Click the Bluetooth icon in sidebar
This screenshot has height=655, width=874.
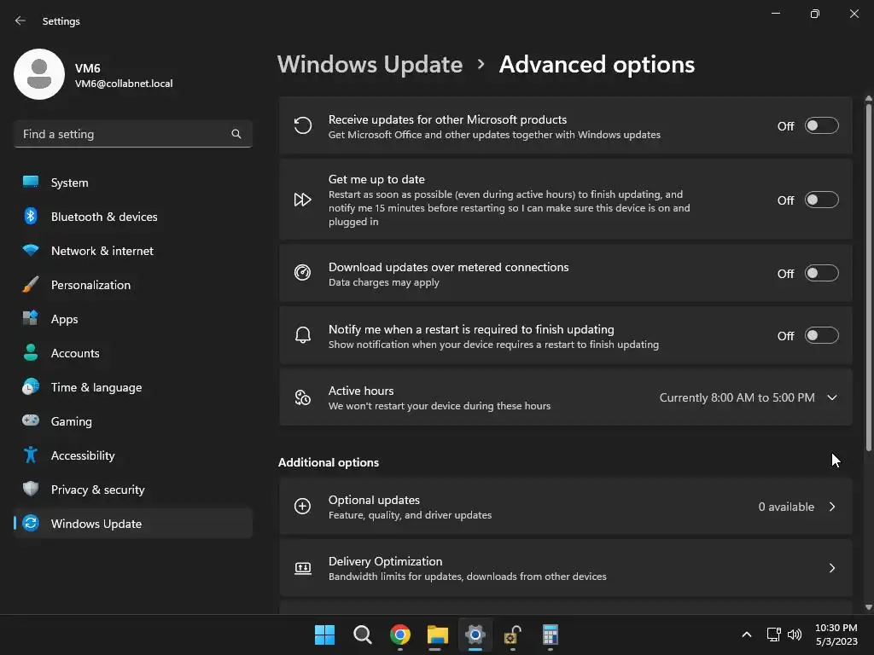(x=31, y=216)
